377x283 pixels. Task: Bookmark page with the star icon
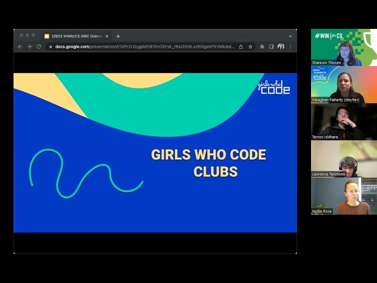(x=250, y=47)
